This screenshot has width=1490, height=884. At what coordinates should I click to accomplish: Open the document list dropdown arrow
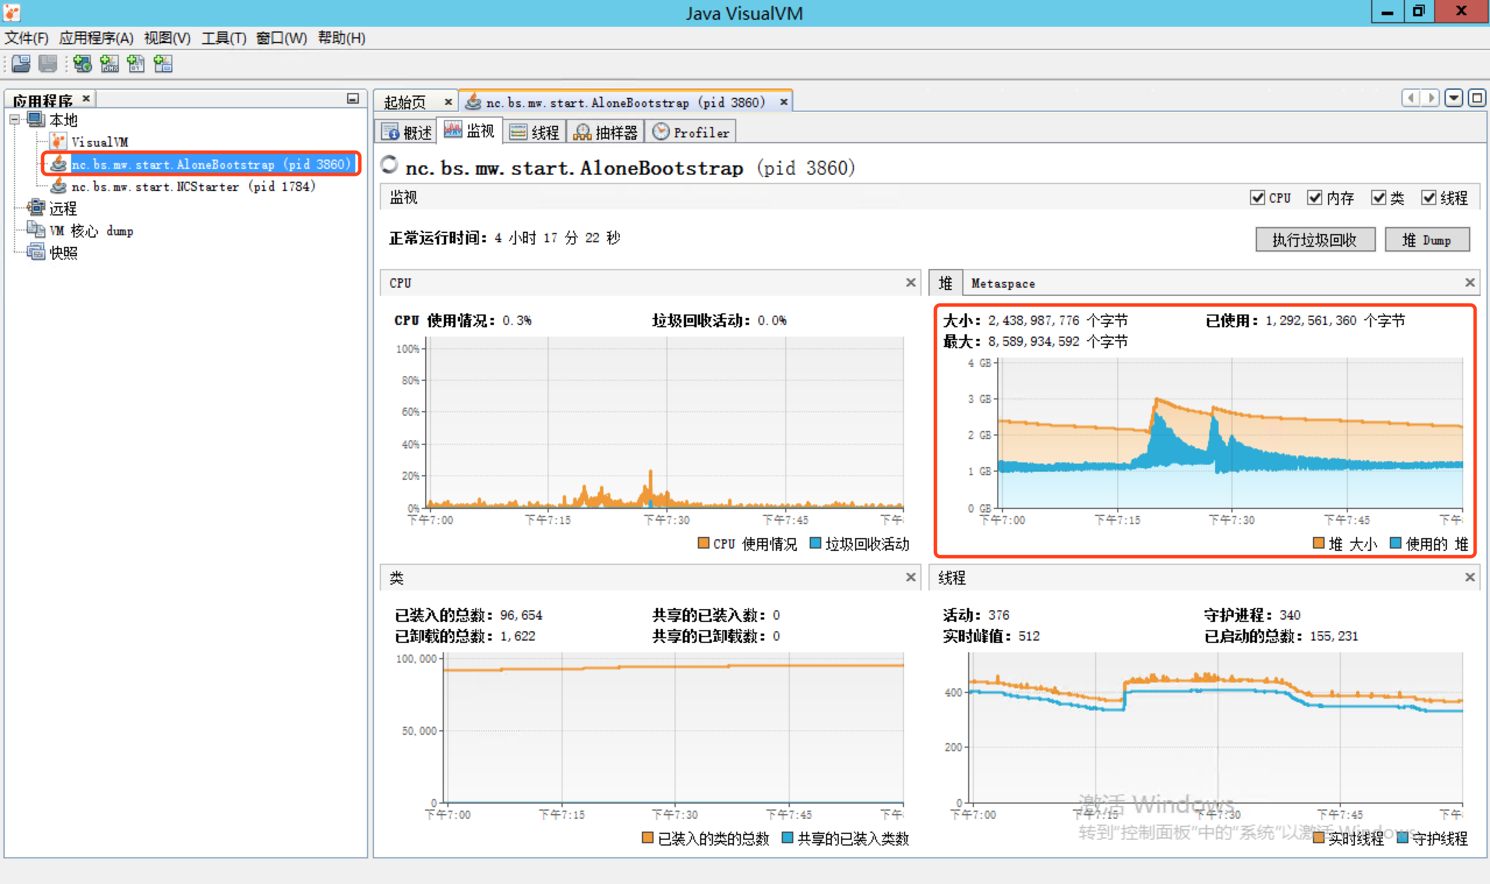coord(1454,98)
